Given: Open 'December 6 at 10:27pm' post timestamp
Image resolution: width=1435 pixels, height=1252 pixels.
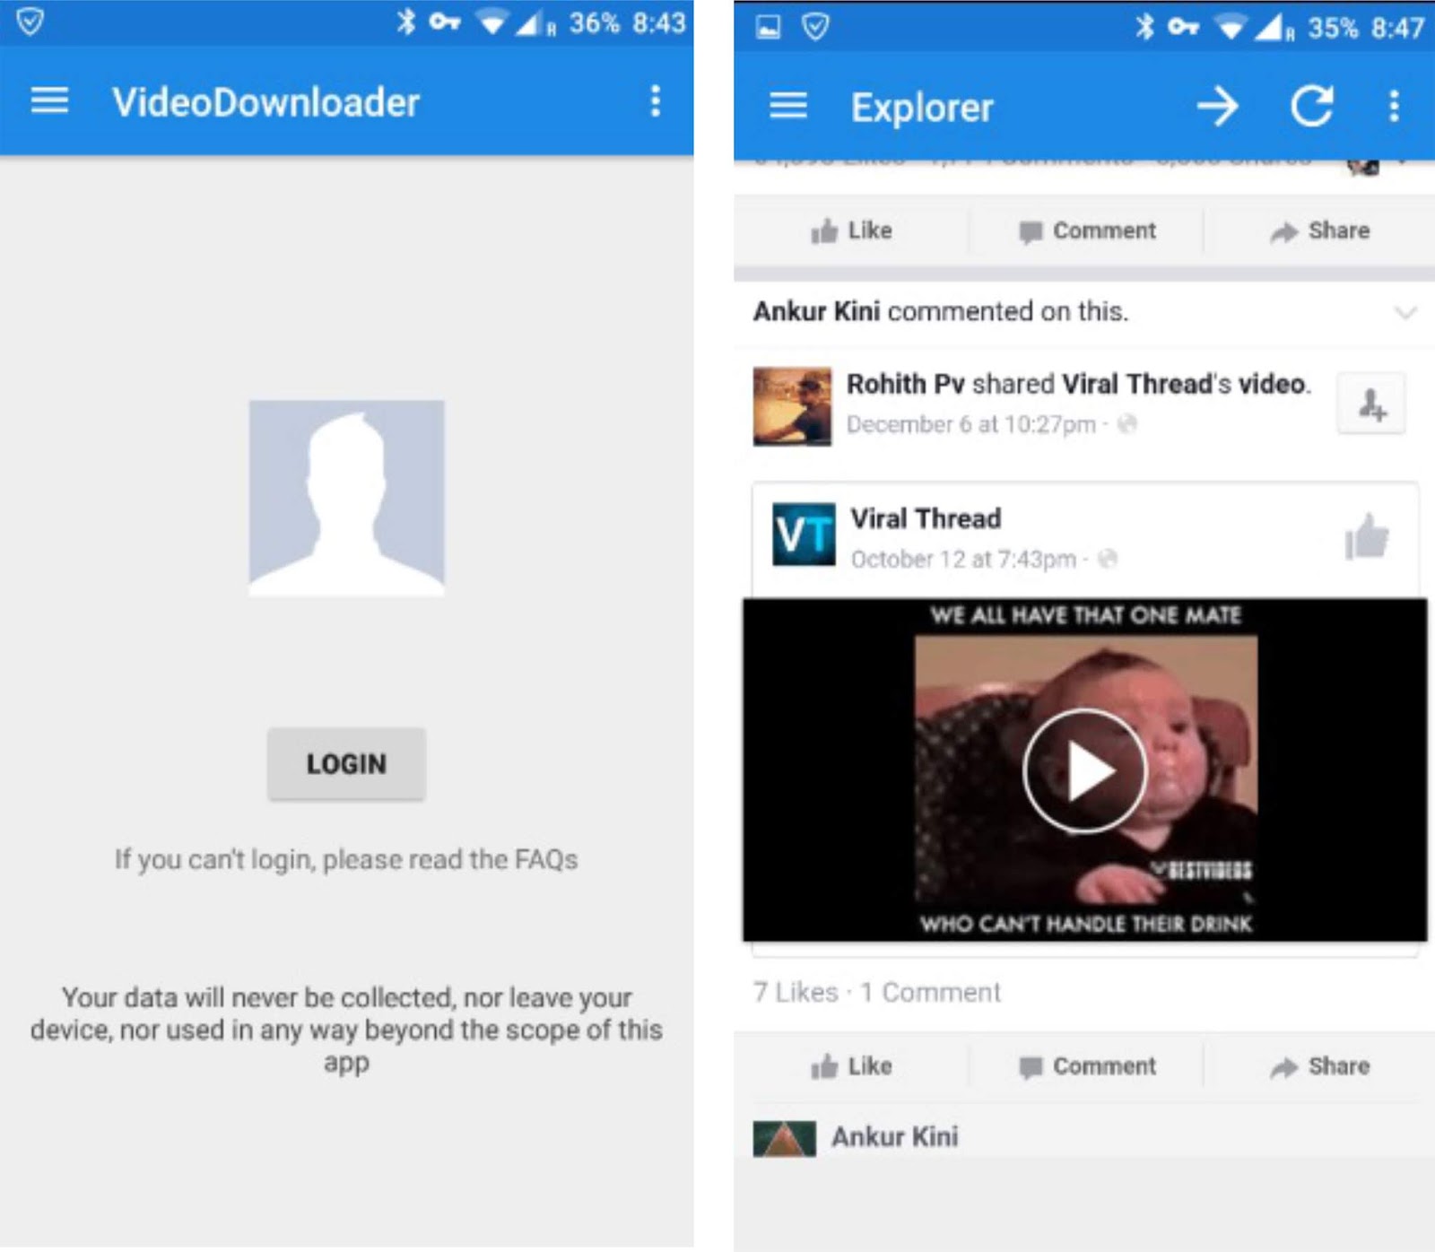Looking at the screenshot, I should click(x=971, y=424).
